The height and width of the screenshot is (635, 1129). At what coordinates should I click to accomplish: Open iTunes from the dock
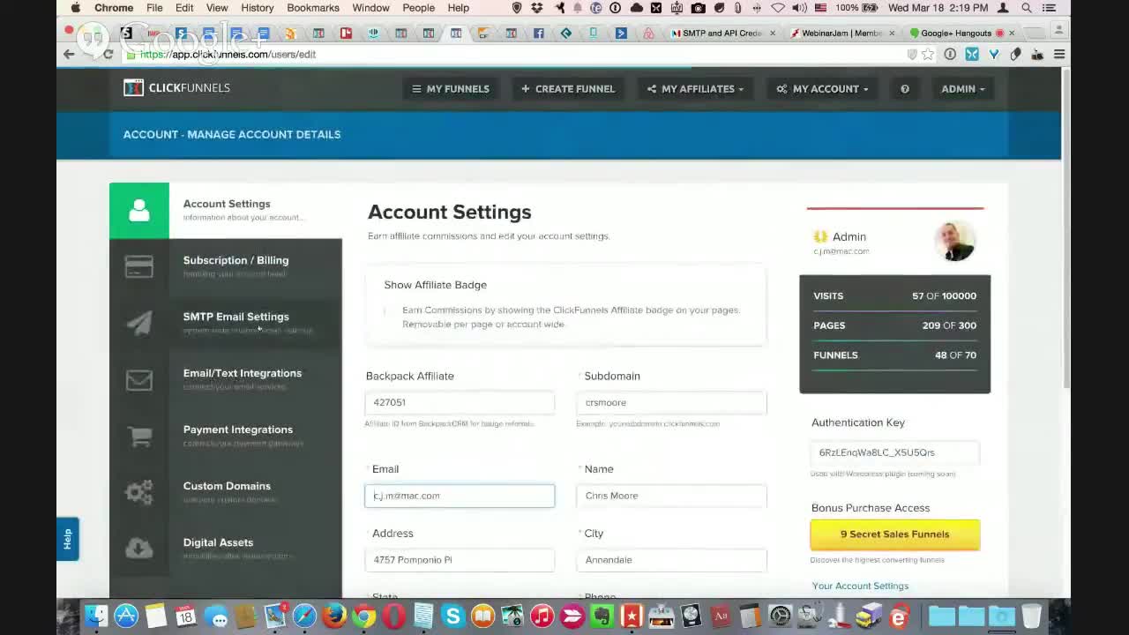click(542, 616)
